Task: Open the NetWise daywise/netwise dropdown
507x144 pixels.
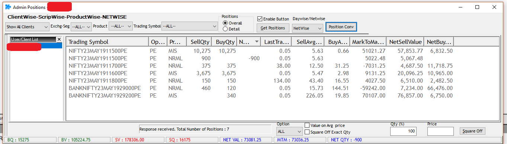Action: [308, 28]
